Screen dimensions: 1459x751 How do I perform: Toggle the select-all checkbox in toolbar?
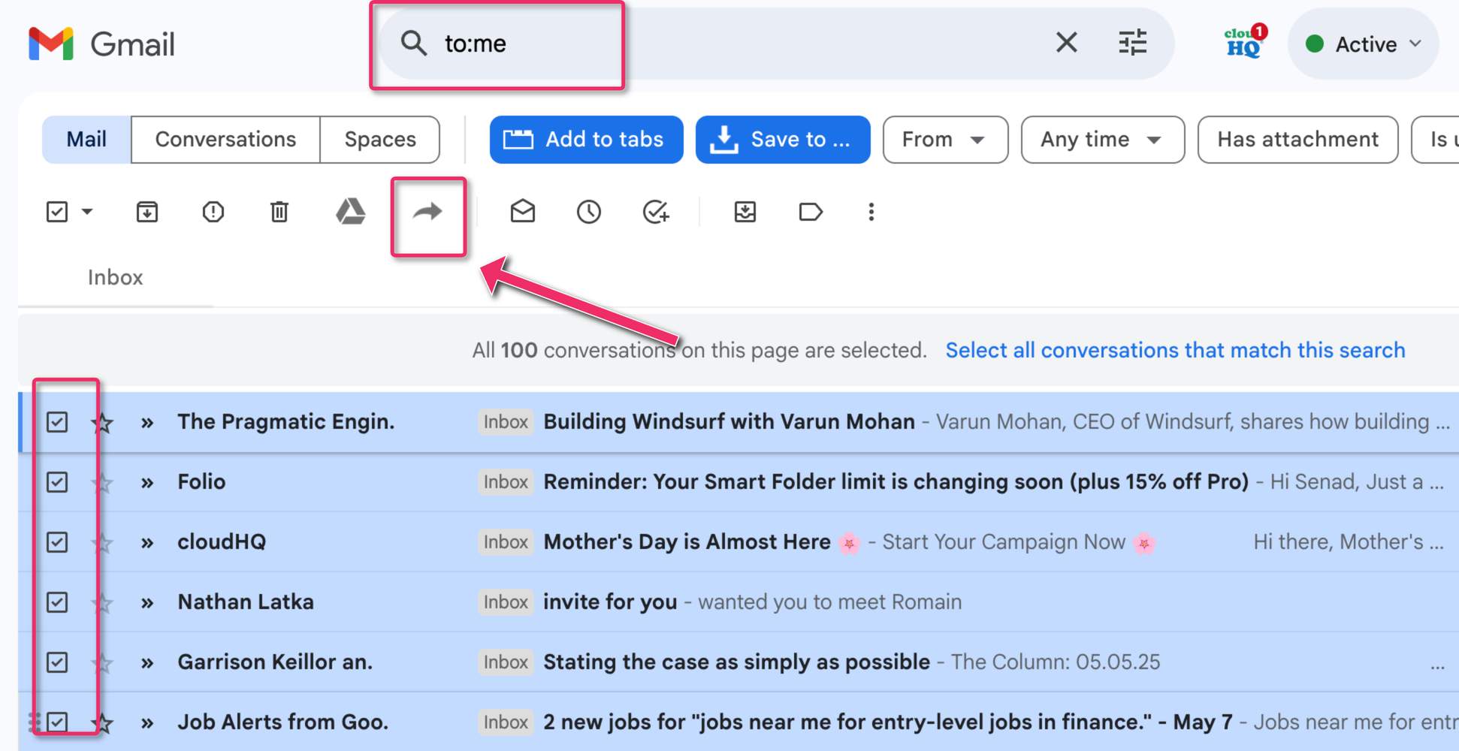coord(57,212)
